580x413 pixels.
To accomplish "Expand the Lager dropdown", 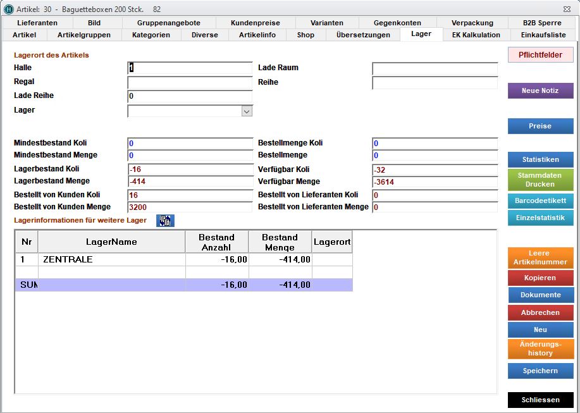I will [247, 111].
